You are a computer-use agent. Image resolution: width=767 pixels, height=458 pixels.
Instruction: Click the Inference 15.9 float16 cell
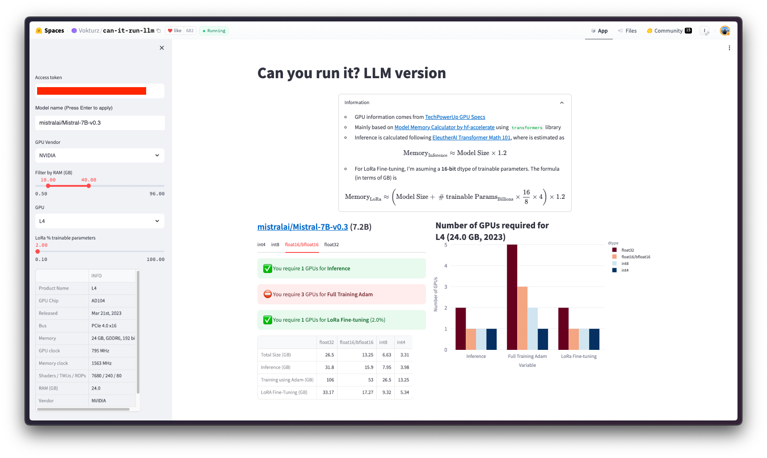coord(357,367)
